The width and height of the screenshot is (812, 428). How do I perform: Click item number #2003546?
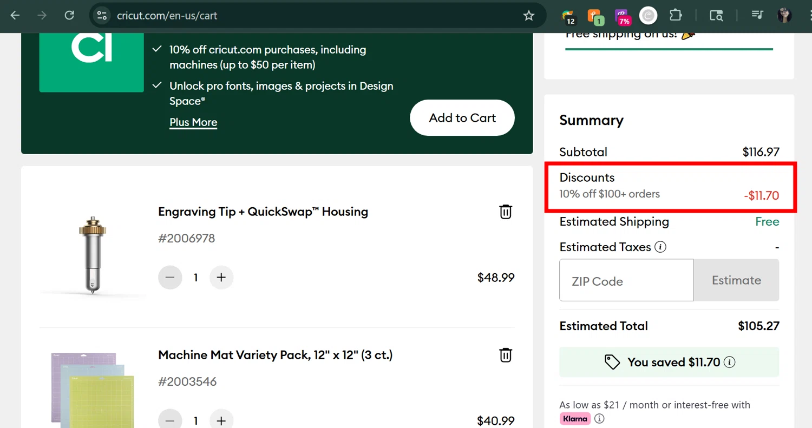(187, 381)
